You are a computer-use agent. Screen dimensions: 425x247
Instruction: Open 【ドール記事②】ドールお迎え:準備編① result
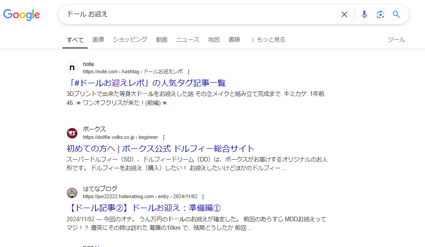point(144,208)
